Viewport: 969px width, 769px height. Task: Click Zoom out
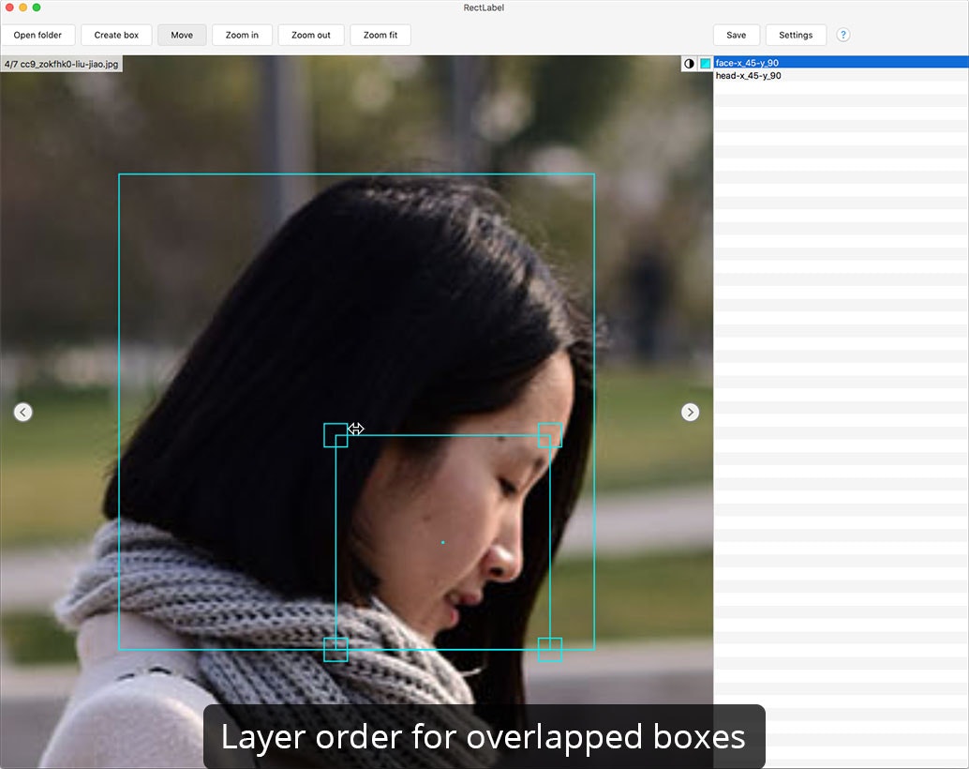(311, 36)
